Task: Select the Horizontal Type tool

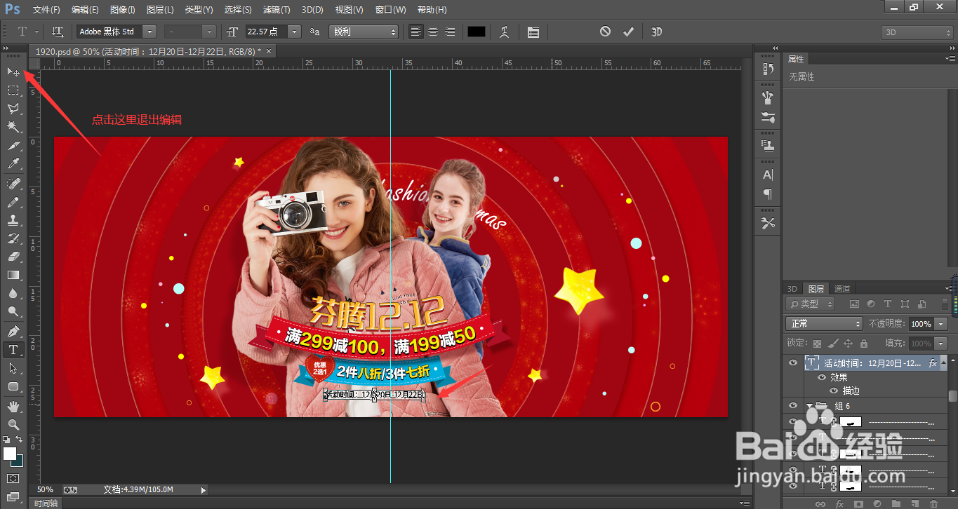Action: tap(13, 349)
